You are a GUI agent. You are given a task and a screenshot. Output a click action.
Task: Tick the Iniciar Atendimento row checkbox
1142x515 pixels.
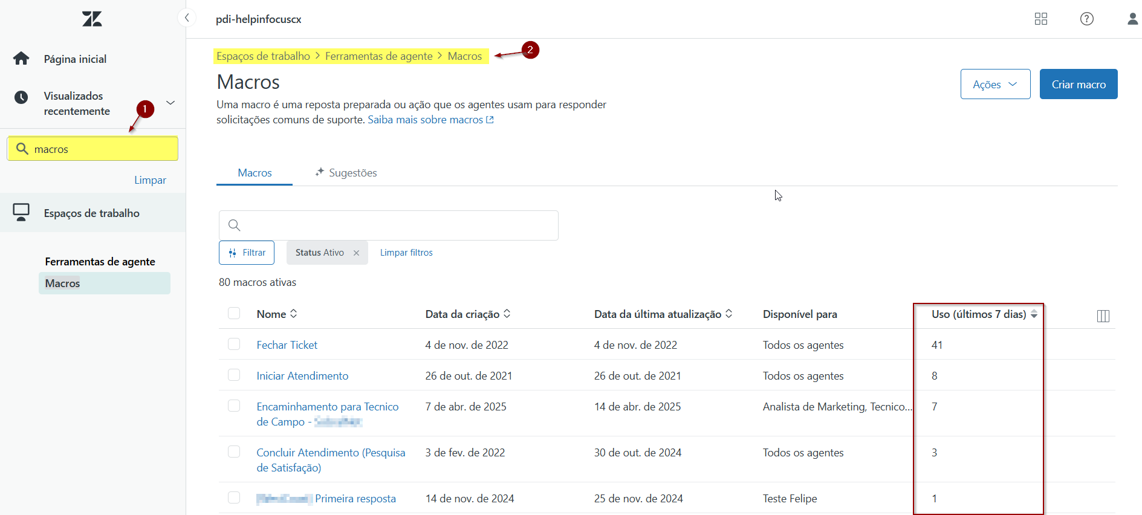point(234,375)
